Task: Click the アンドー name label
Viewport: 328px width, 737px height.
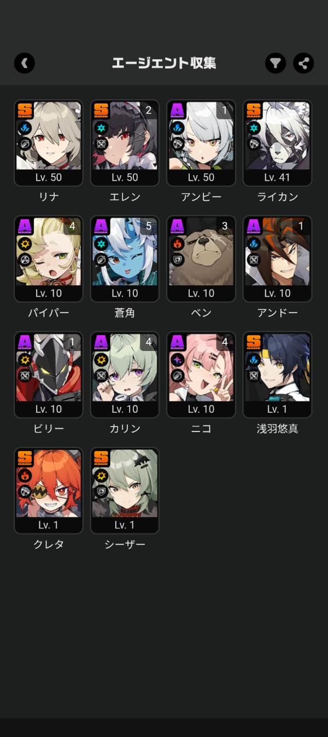Action: 277,313
